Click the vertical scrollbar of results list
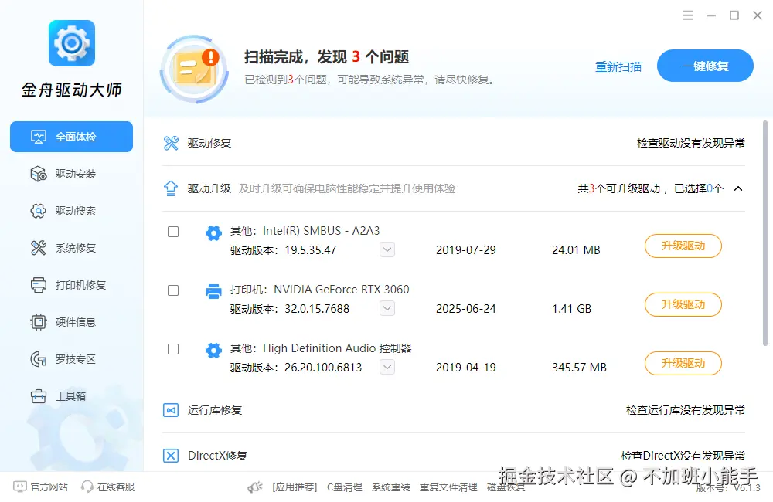 pos(764,234)
